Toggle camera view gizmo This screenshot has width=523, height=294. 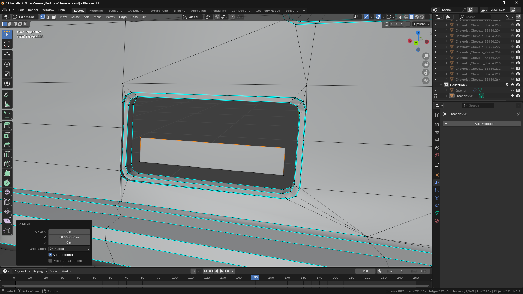pyautogui.click(x=426, y=72)
